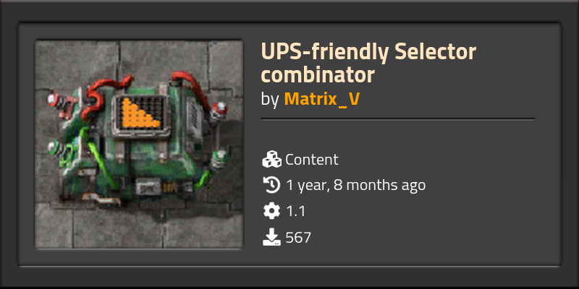Click the word 'combinator' in the title
Image resolution: width=579 pixels, height=289 pixels.
tap(318, 75)
